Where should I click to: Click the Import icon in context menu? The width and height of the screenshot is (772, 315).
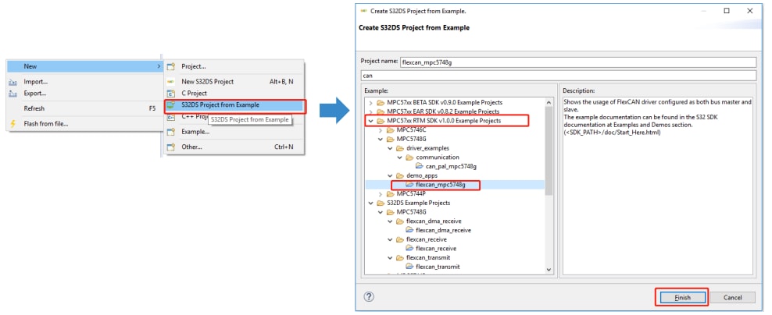13,81
